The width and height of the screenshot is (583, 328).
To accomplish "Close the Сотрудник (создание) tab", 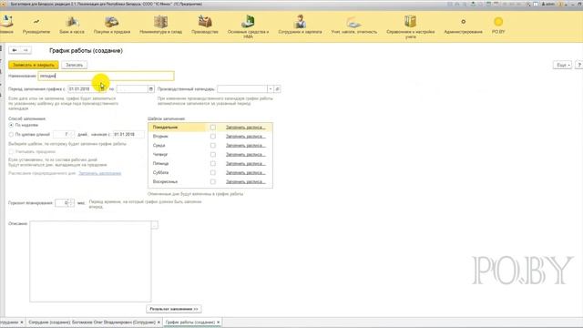I will 159,322.
